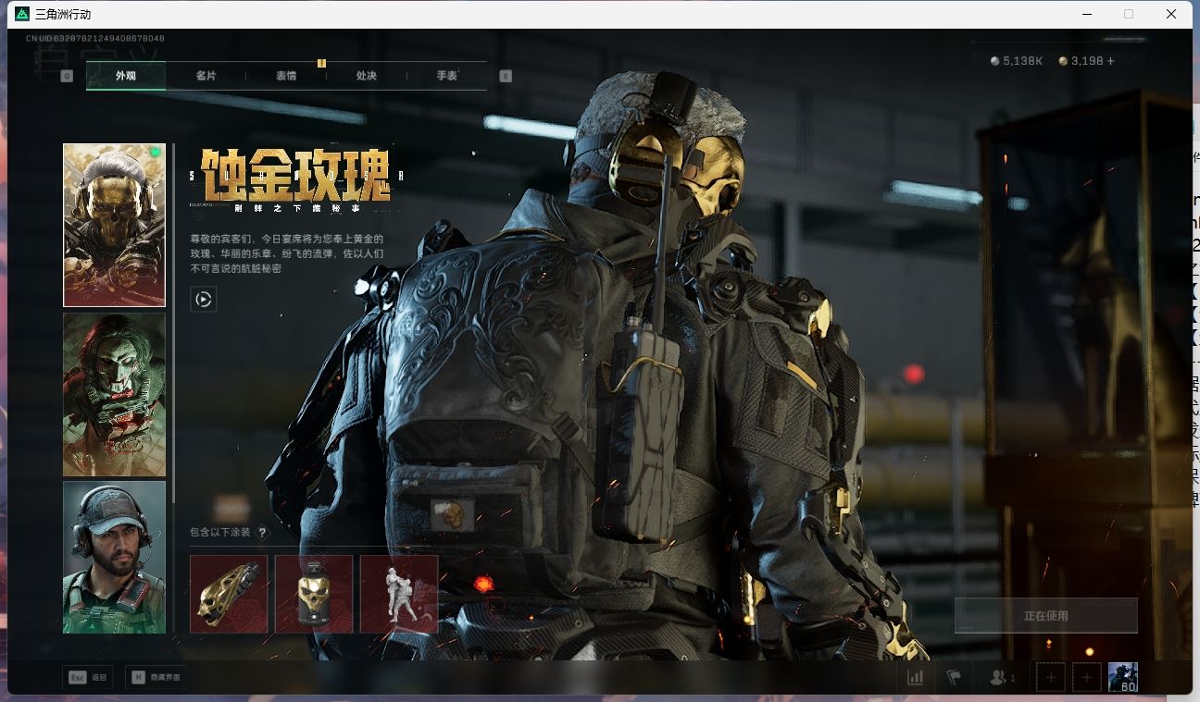Click the plus to add gold currency
Viewport: 1200px width, 702px height.
click(x=1111, y=61)
